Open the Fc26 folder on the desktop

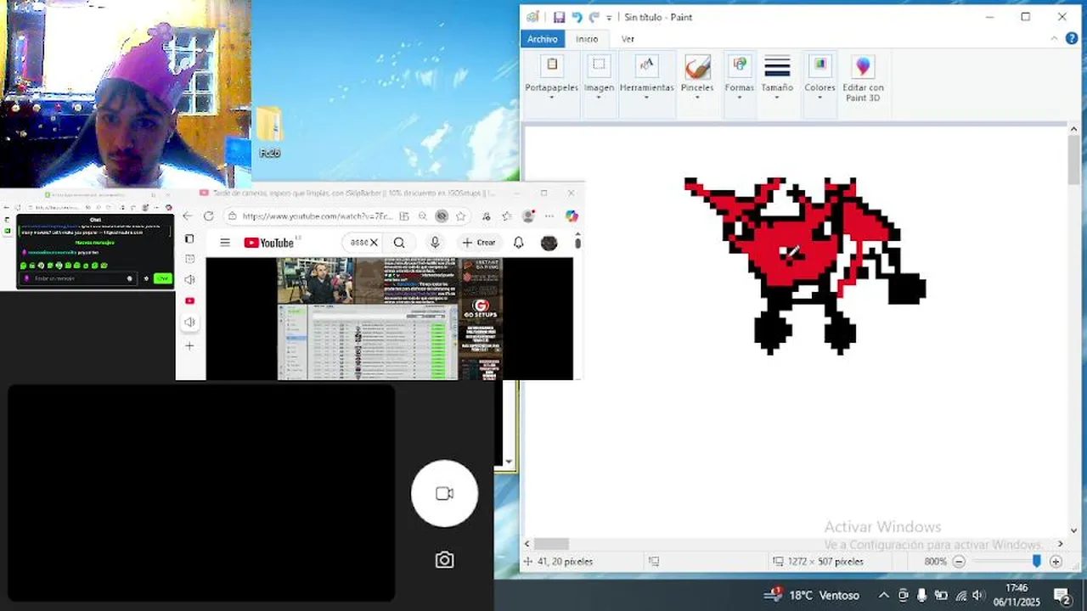point(270,133)
